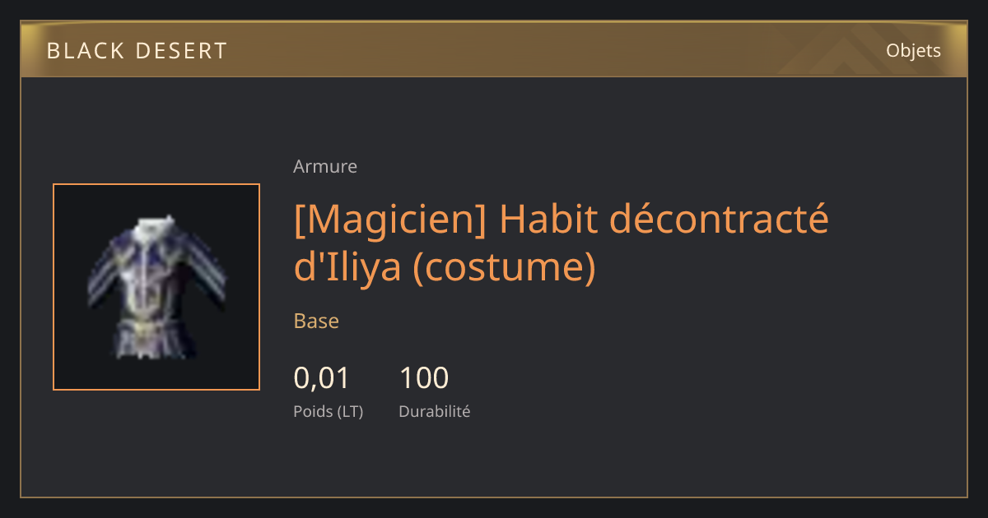The image size is (988, 518).
Task: Open the Objets section label
Action: click(913, 51)
